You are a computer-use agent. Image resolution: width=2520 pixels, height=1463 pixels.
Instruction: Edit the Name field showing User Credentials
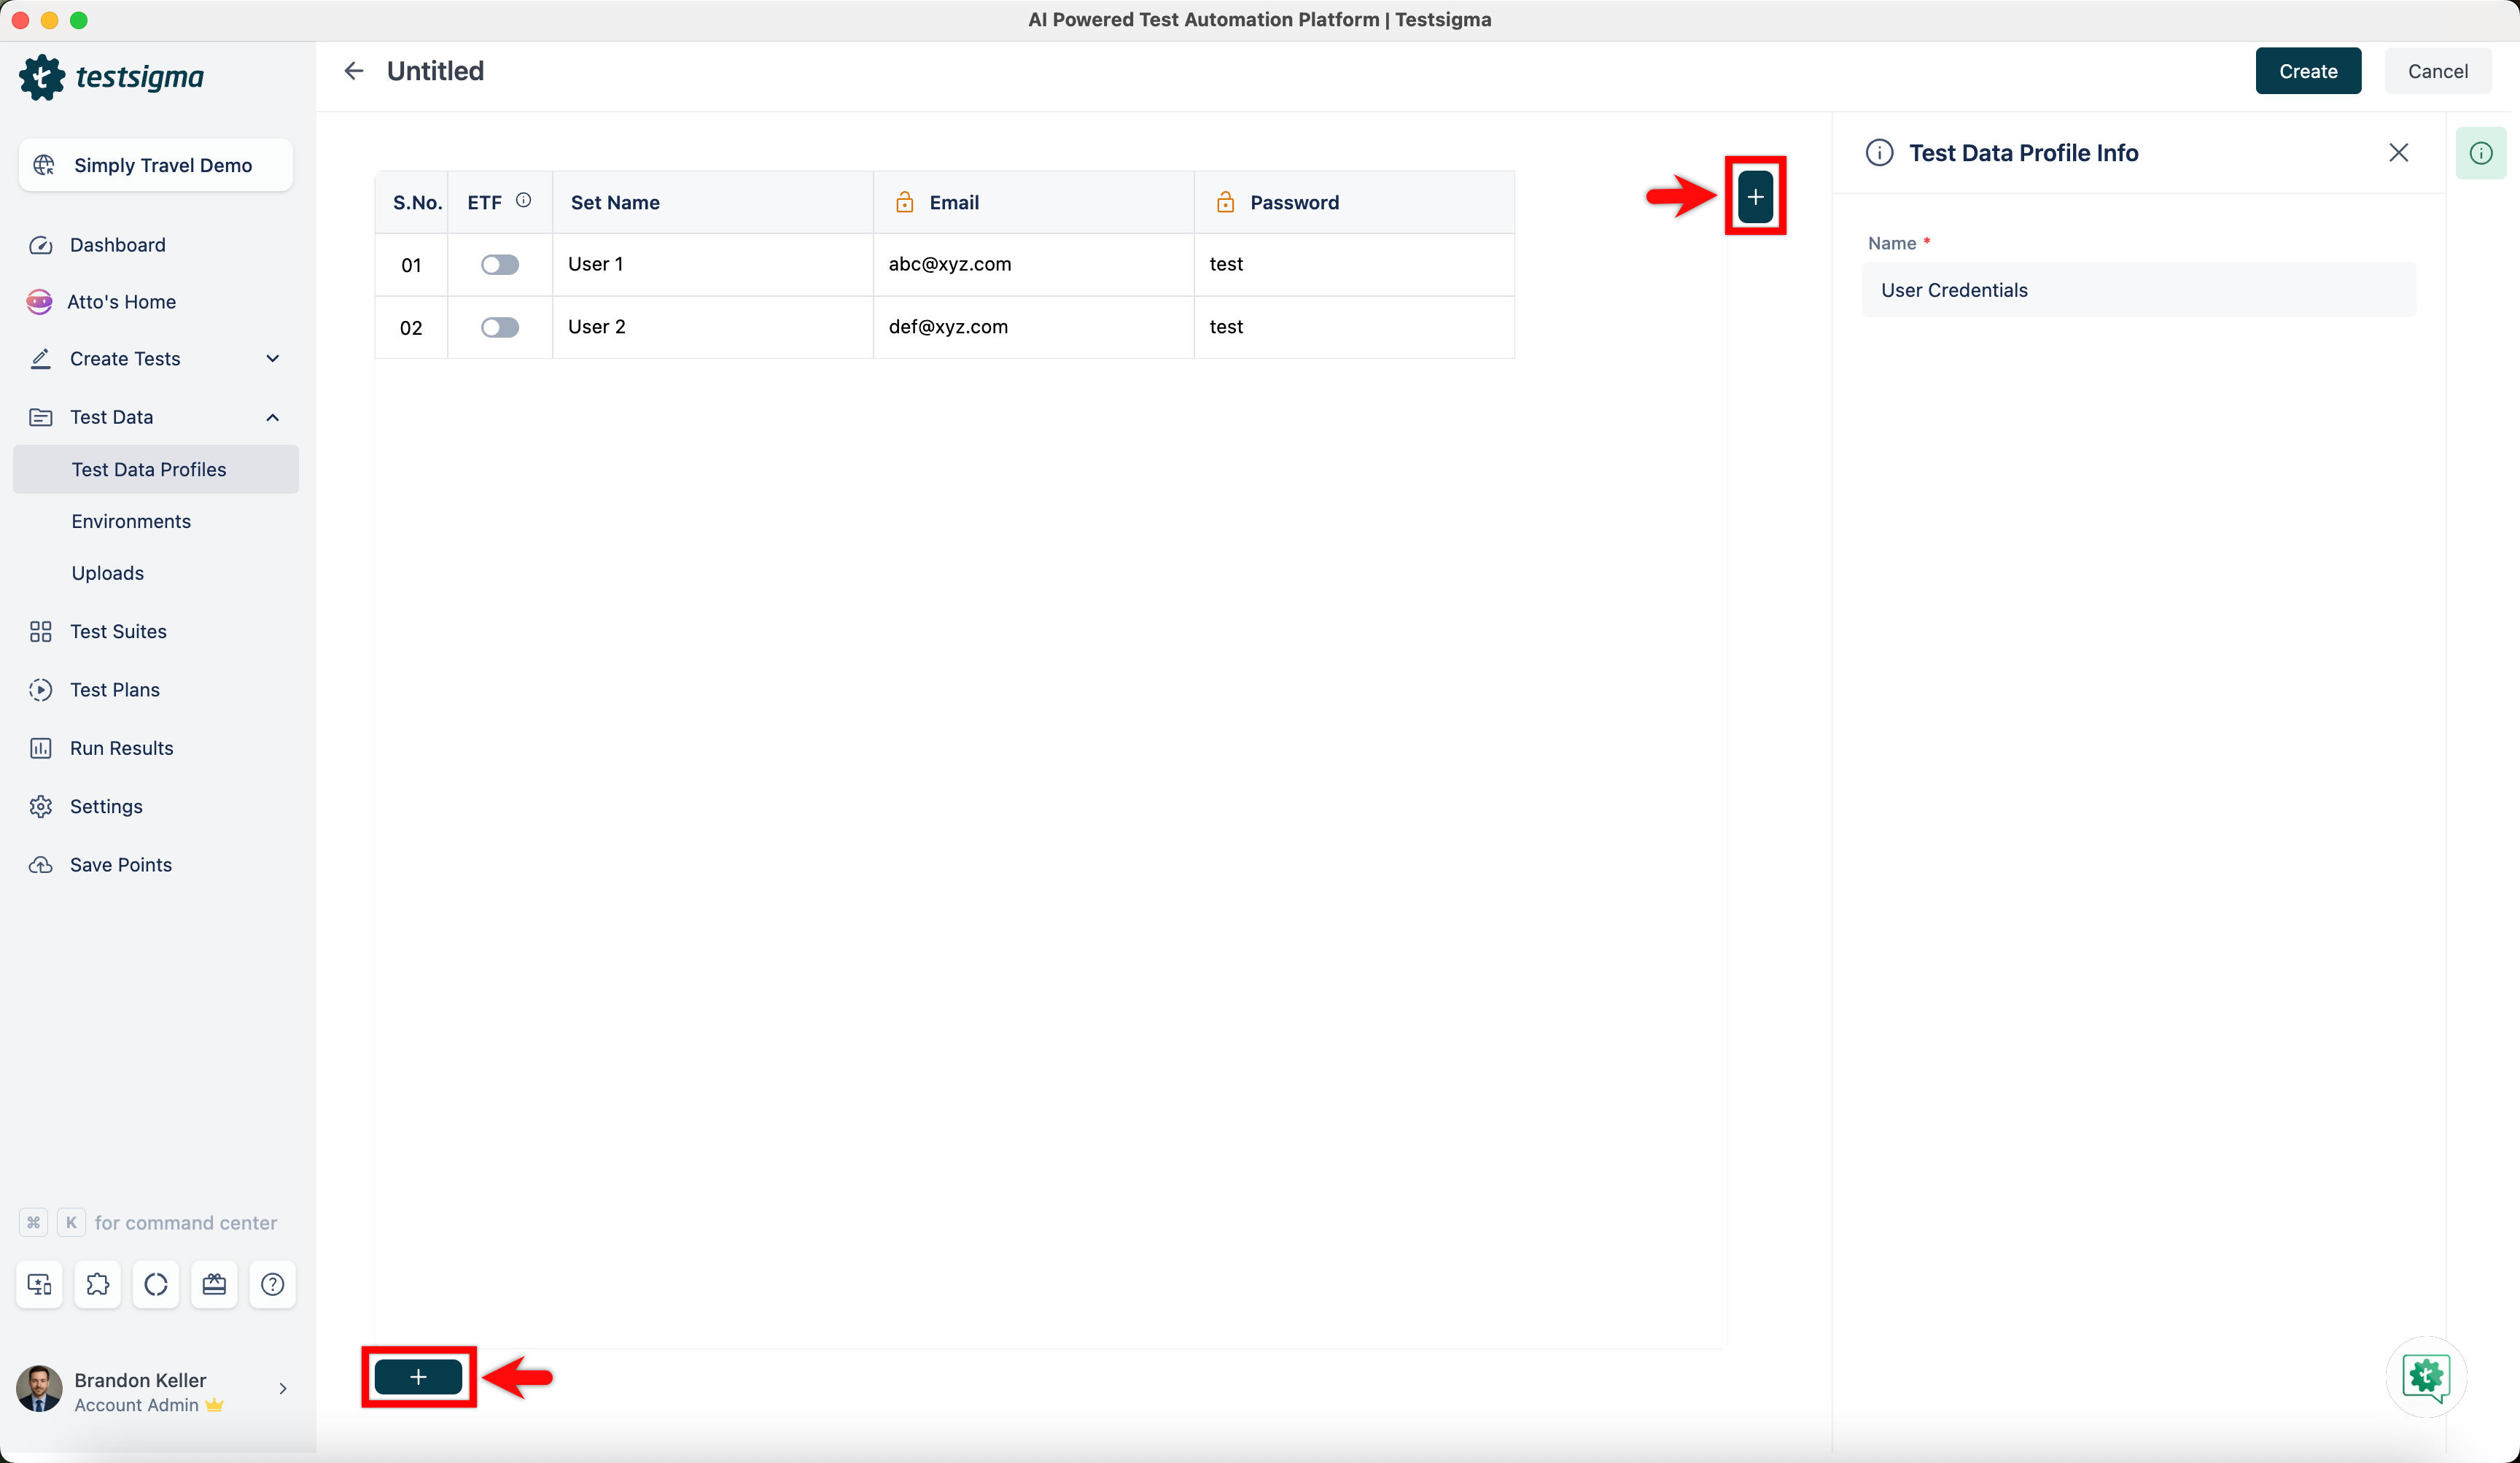[2137, 290]
